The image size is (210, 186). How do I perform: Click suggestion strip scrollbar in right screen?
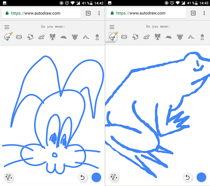click(110, 42)
